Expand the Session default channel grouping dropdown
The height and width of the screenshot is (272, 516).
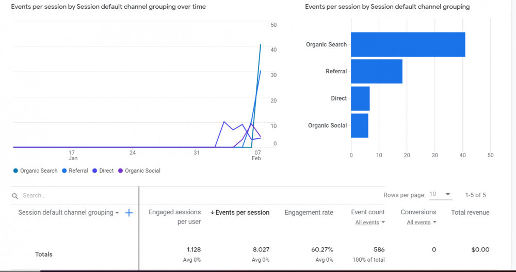[117, 213]
